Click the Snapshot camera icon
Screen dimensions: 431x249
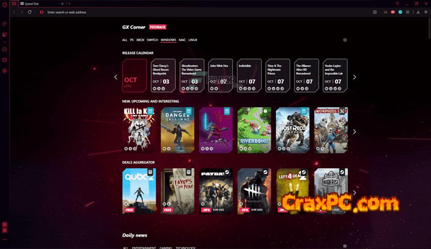[x=375, y=12]
